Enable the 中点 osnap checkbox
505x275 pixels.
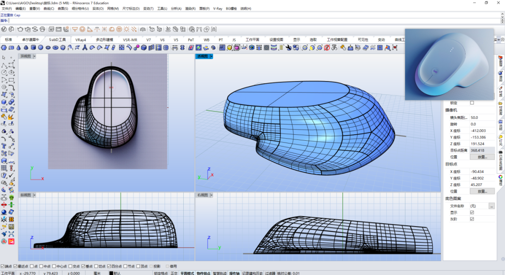(41, 266)
